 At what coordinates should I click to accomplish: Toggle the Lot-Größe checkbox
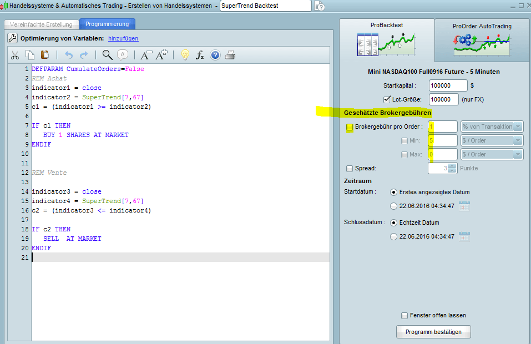tap(387, 99)
